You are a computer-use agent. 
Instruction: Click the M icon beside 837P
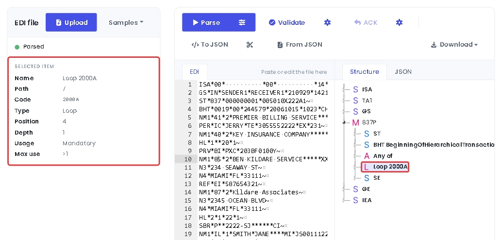pyautogui.click(x=355, y=122)
